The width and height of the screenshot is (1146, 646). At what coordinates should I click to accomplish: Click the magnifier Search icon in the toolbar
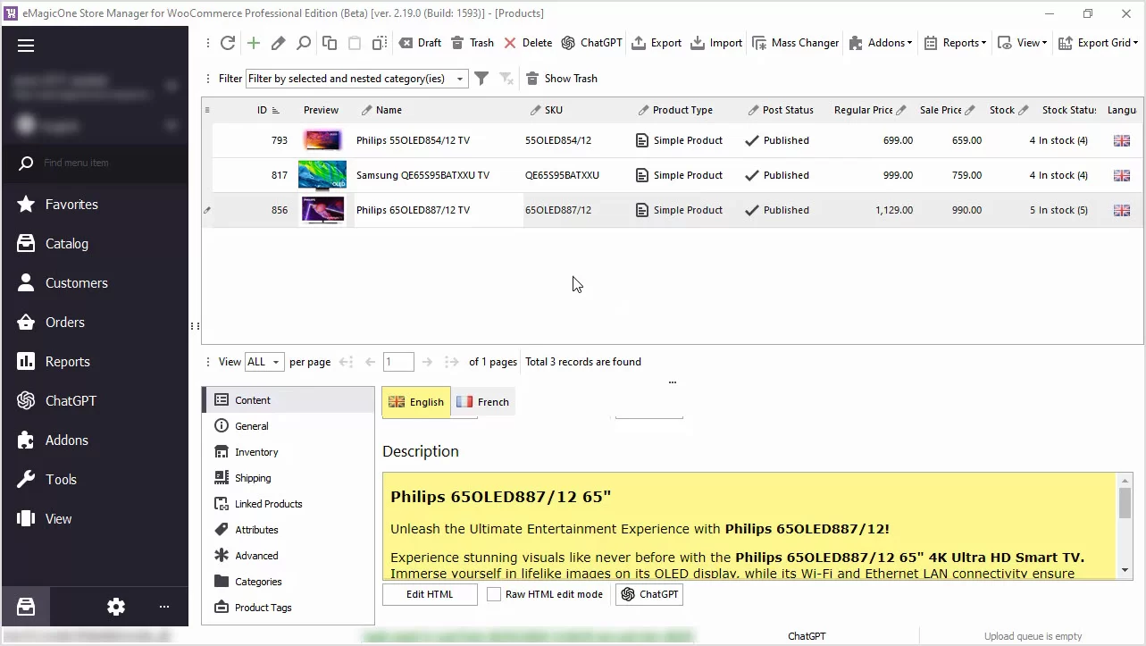(304, 43)
